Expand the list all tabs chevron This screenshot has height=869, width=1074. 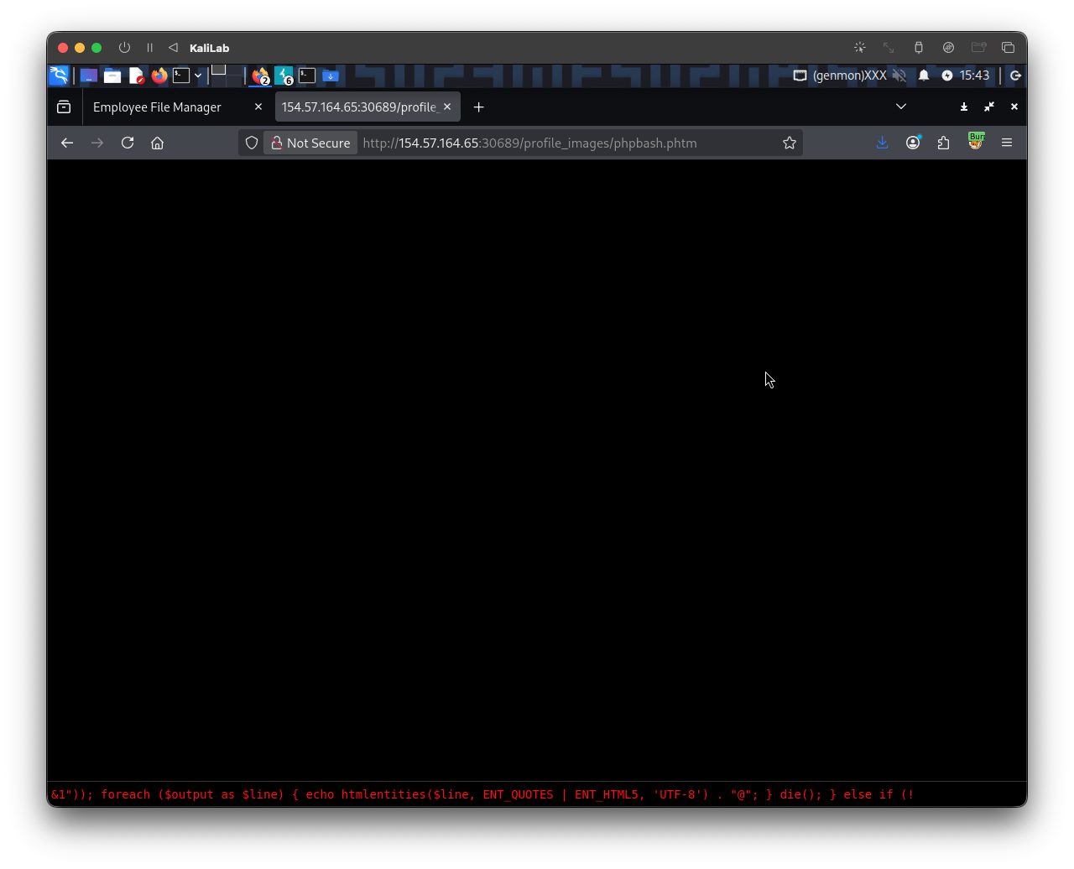(900, 107)
